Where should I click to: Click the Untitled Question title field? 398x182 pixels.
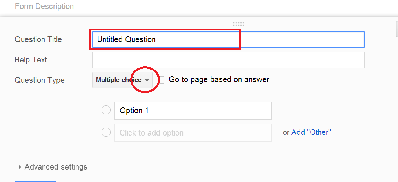(x=228, y=39)
